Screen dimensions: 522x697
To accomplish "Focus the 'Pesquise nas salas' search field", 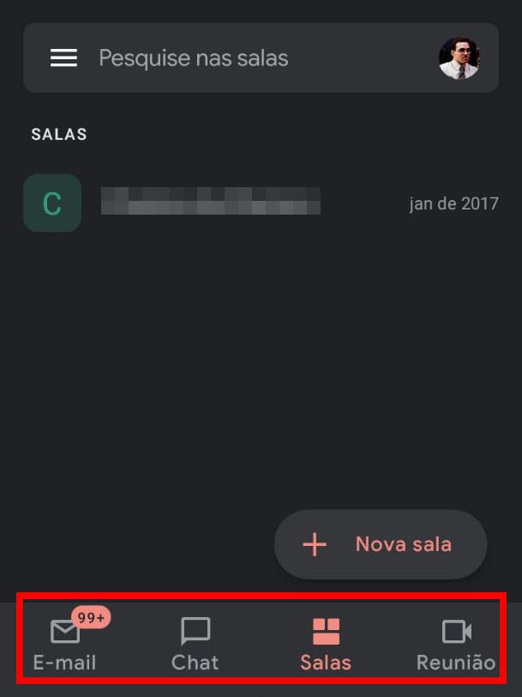I will (x=261, y=58).
